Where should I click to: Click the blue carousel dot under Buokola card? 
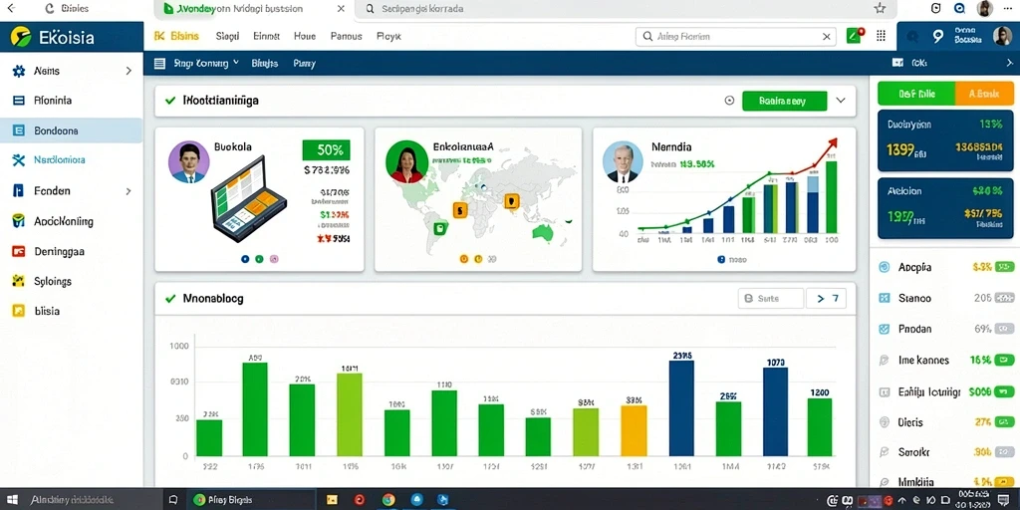tap(245, 259)
